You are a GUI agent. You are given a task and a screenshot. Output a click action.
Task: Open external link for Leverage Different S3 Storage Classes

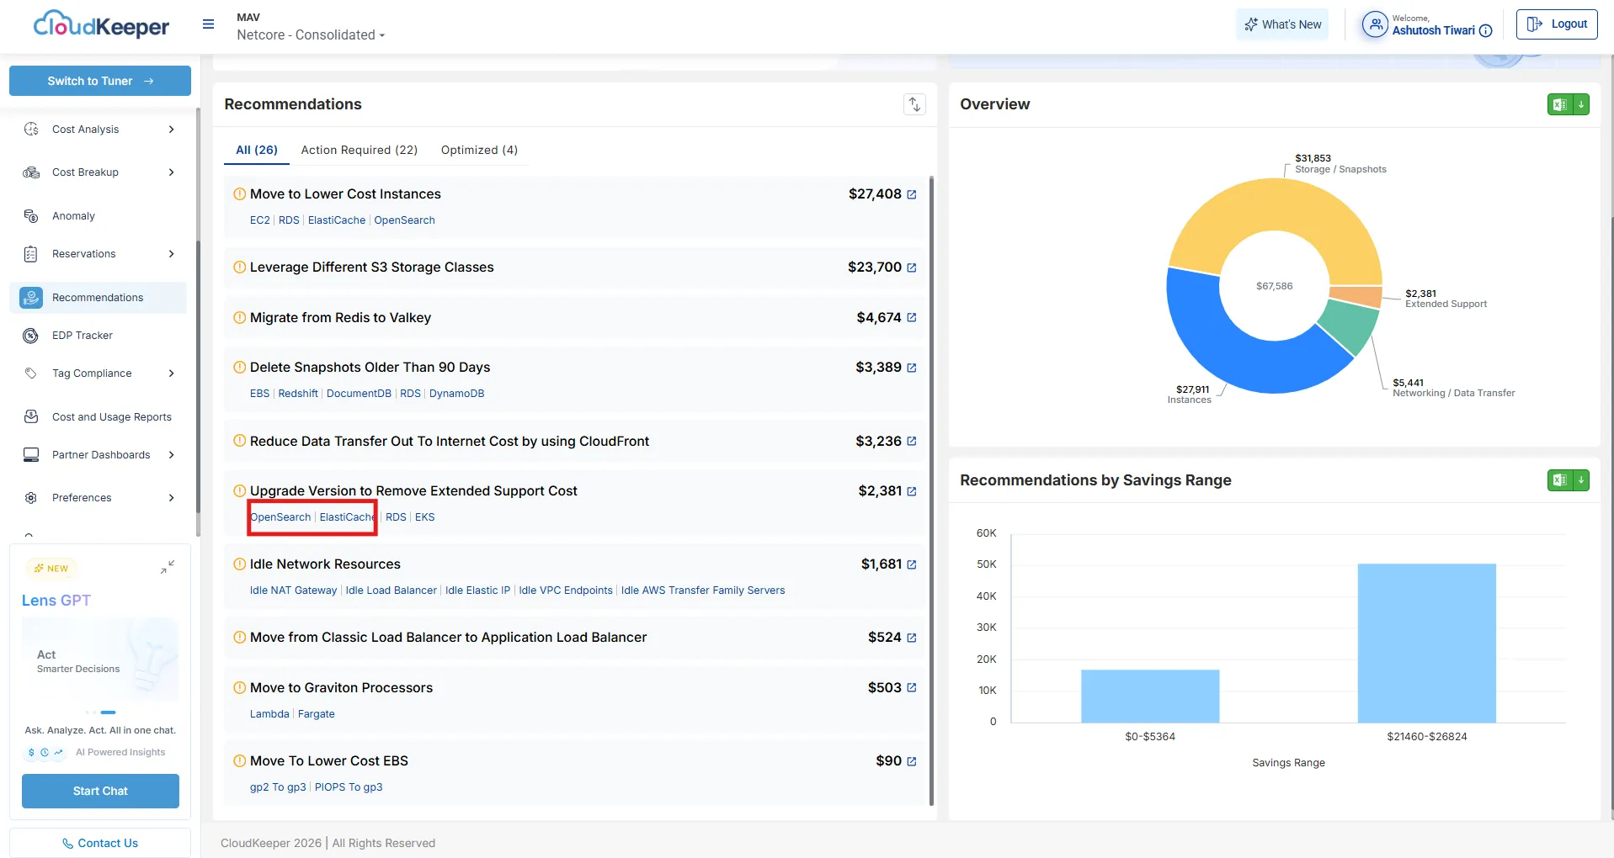(911, 267)
